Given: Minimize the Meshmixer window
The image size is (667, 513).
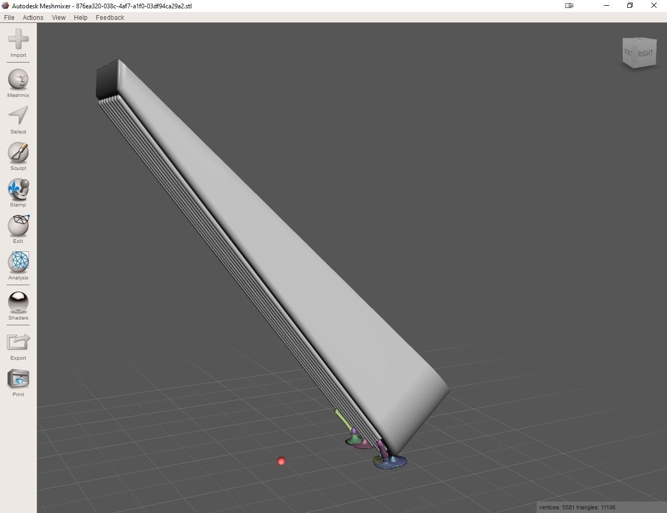Looking at the screenshot, I should 607,6.
